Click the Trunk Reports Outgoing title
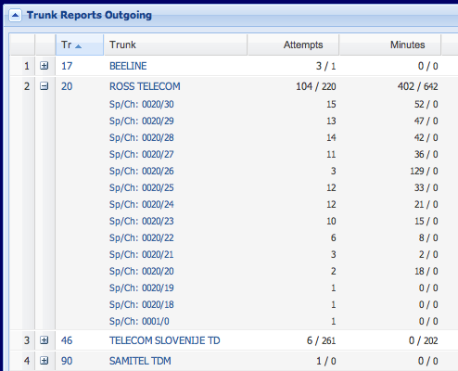The height and width of the screenshot is (371, 458). tap(89, 15)
